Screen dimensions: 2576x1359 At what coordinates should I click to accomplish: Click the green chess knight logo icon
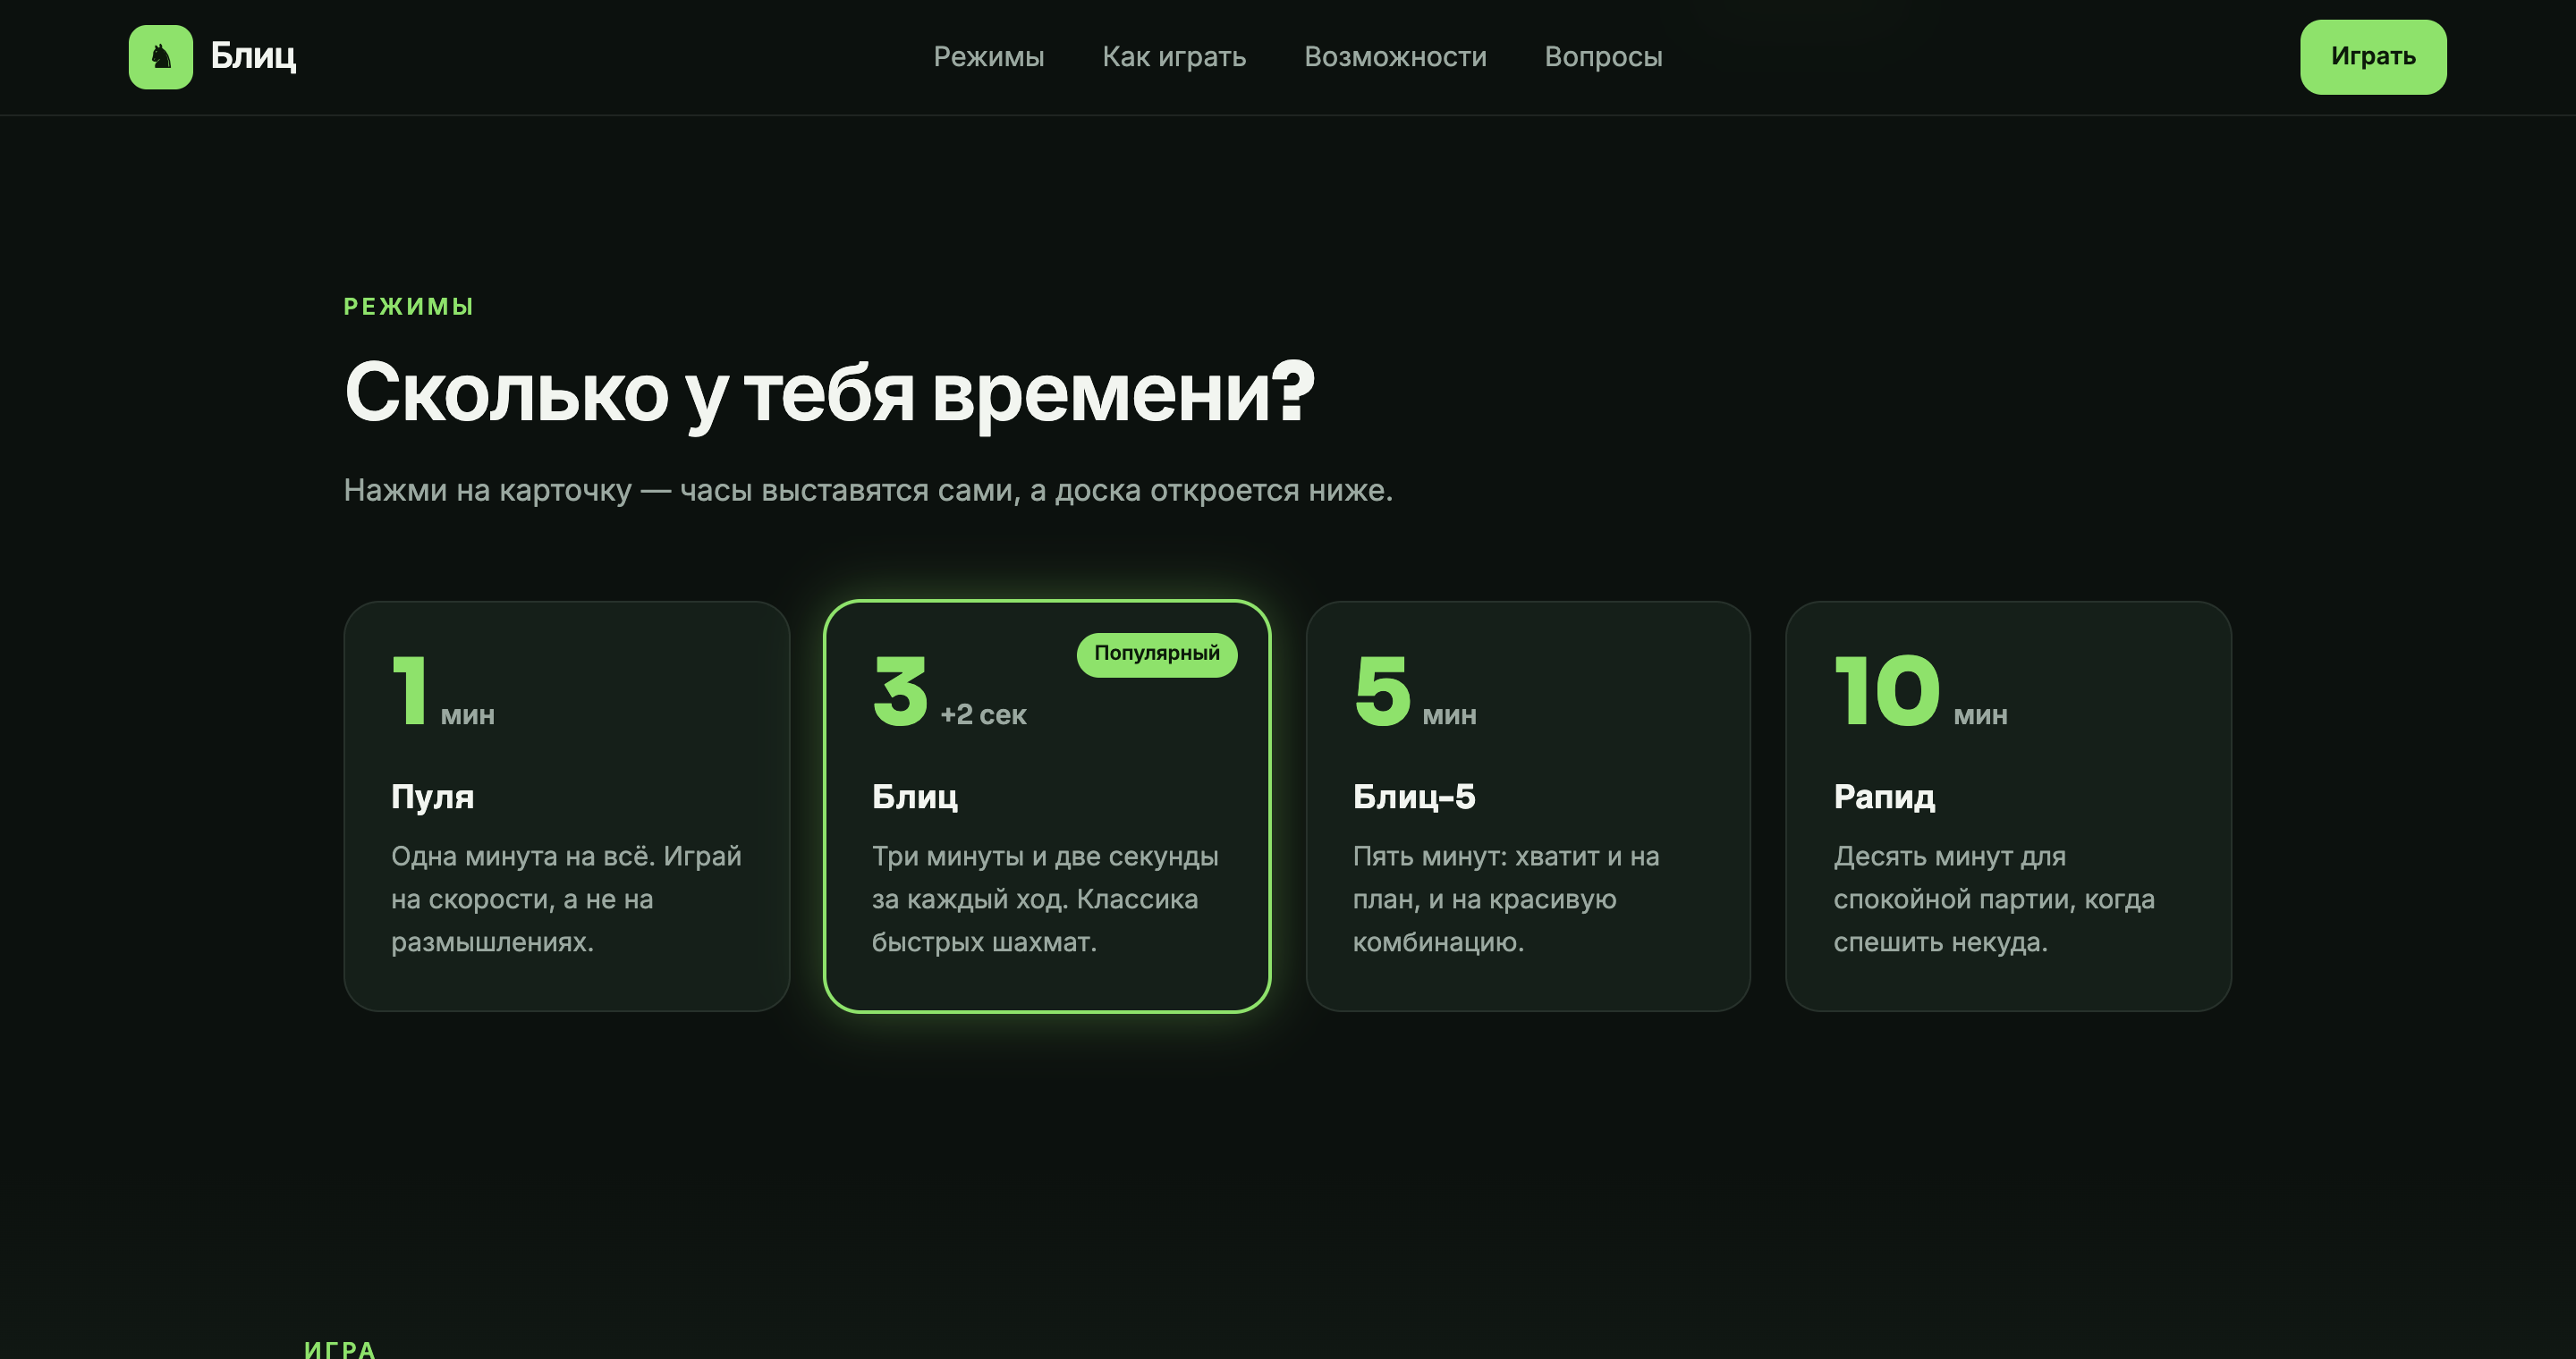(160, 57)
